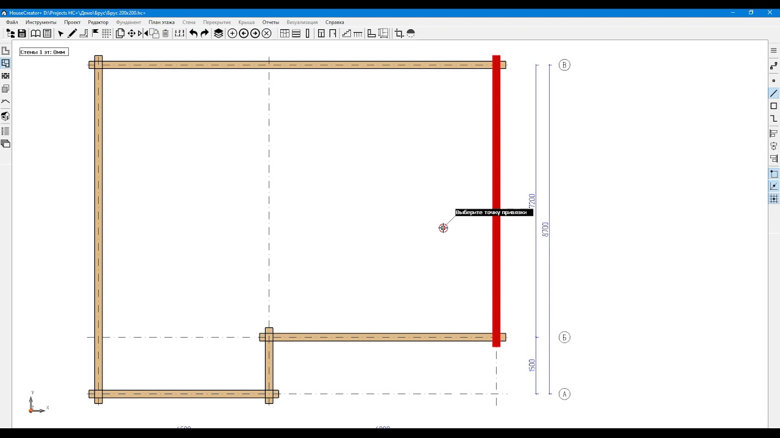
Task: Click the 1500 dimension value
Action: click(532, 366)
